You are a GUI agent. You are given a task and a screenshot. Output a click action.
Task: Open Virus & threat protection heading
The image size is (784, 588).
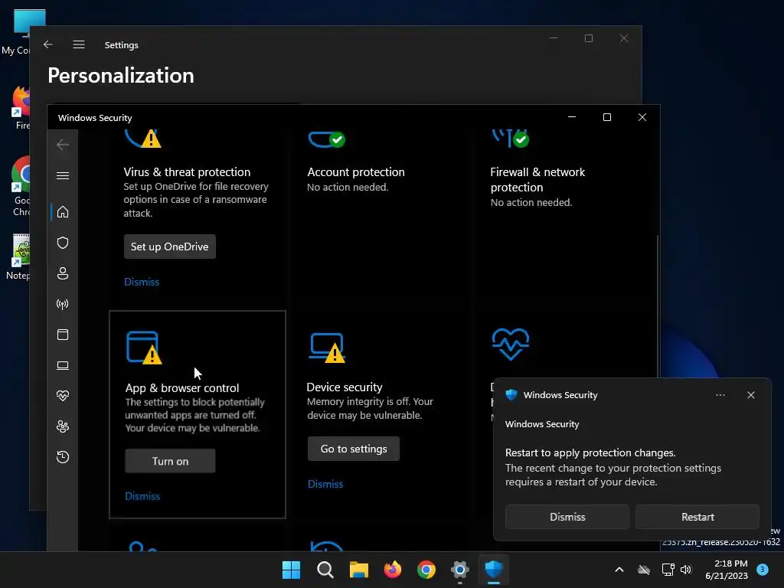click(187, 172)
